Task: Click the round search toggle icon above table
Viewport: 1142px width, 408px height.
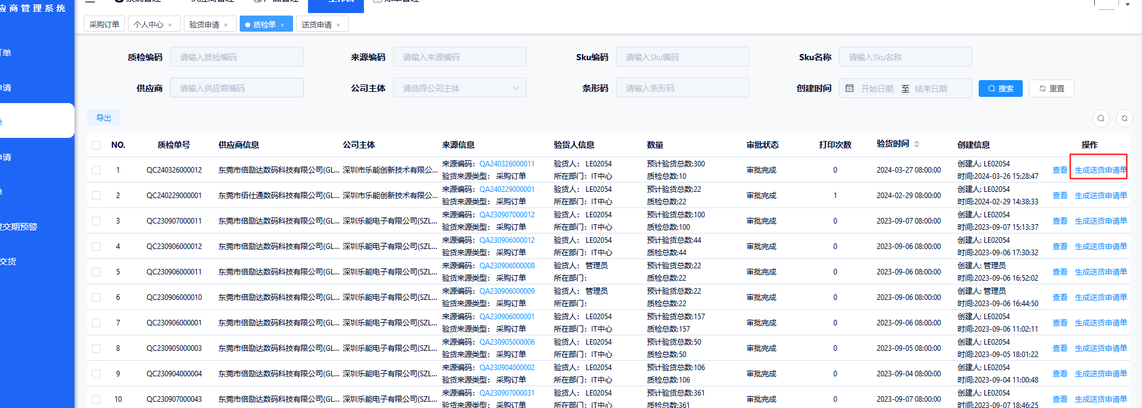Action: click(1100, 118)
